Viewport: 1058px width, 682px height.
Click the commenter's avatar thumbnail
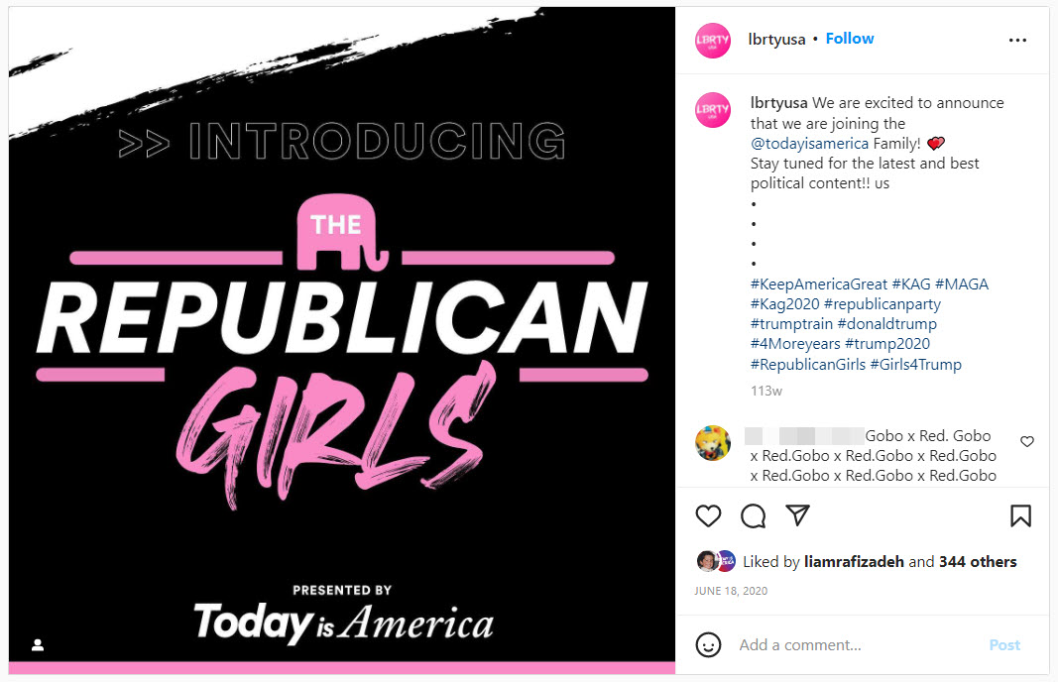pyautogui.click(x=713, y=443)
